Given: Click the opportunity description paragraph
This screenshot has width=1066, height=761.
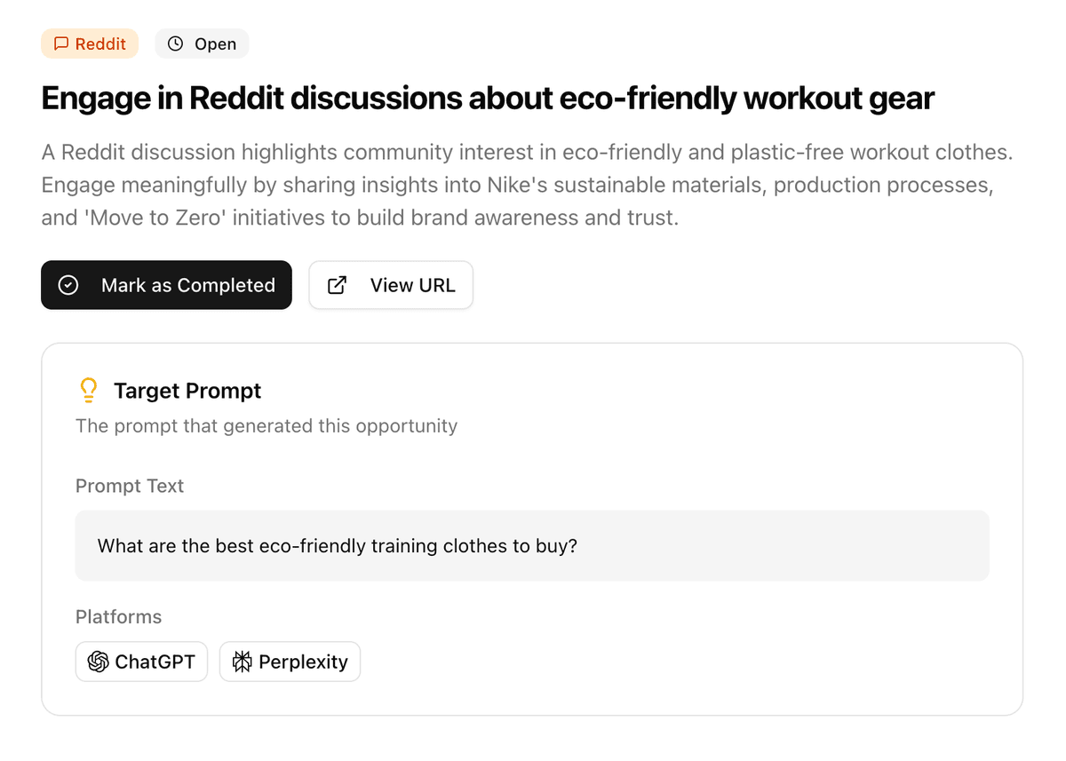Looking at the screenshot, I should (527, 185).
